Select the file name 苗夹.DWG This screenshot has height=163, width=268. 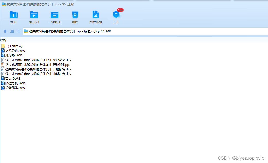click(13, 78)
